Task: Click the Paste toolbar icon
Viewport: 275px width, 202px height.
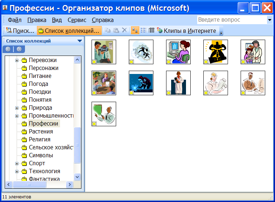Action: [x=116, y=30]
